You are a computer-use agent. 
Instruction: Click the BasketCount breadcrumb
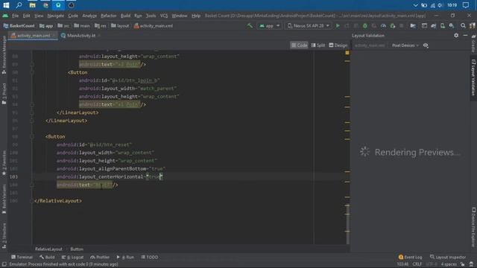(19, 26)
